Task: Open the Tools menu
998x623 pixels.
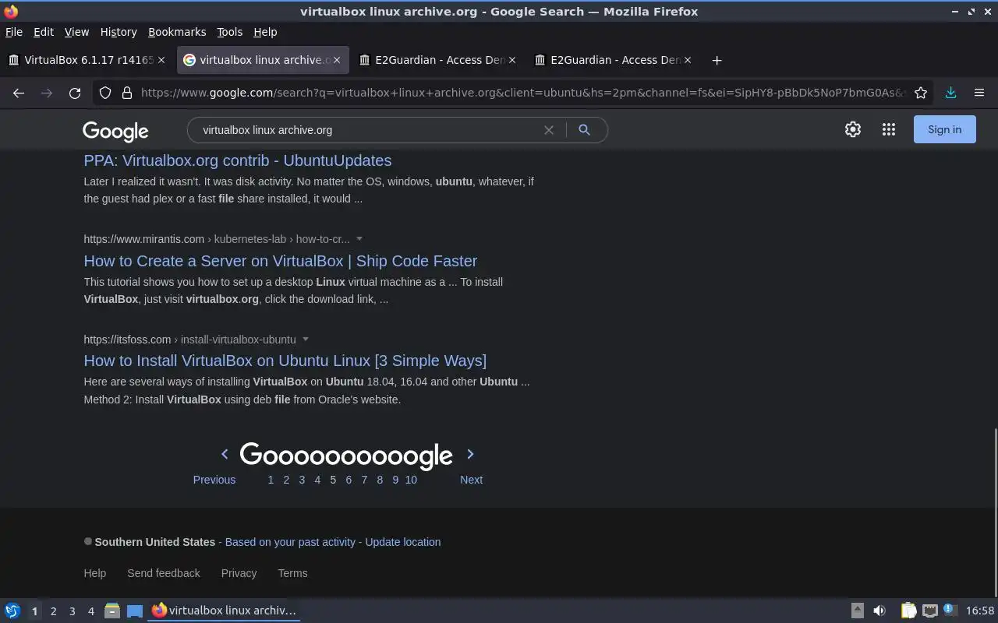Action: pyautogui.click(x=229, y=32)
